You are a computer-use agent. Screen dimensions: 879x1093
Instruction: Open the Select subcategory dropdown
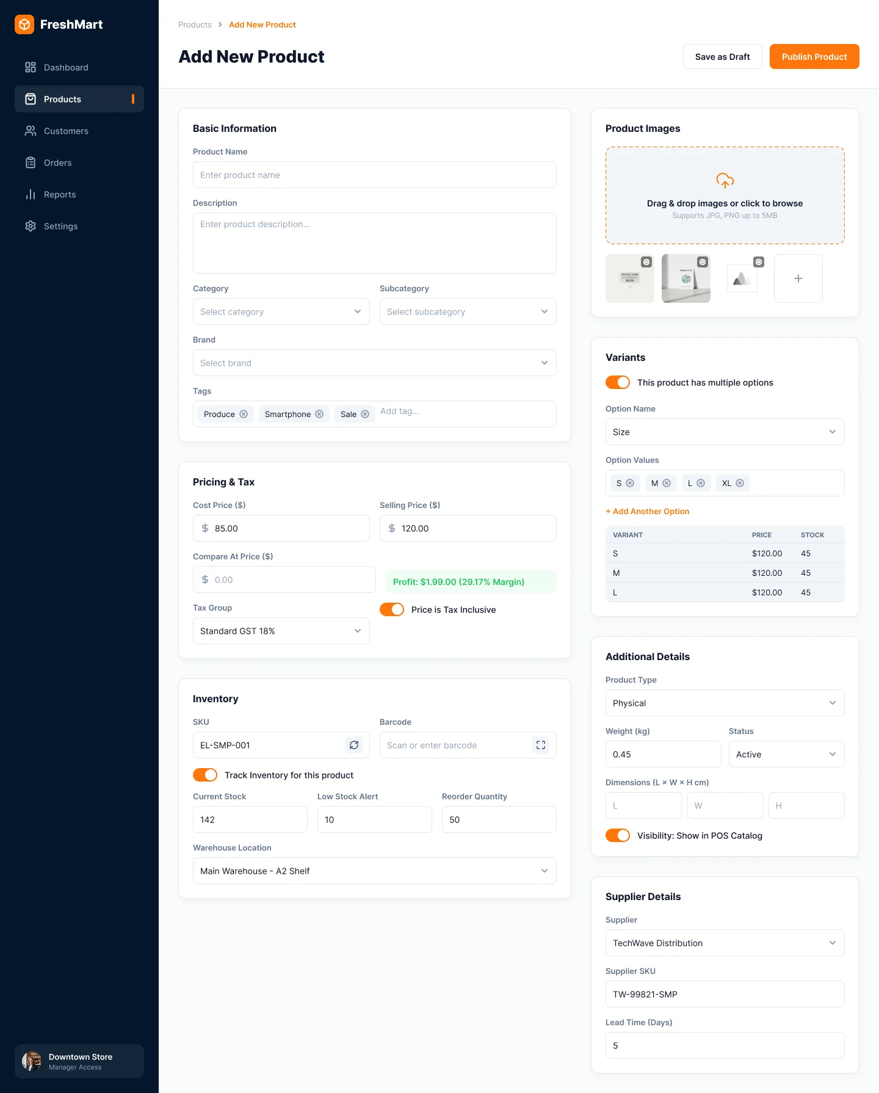coord(468,311)
